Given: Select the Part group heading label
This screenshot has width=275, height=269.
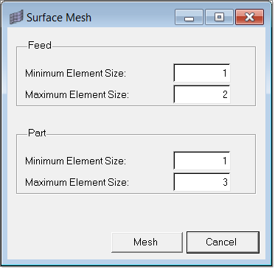Looking at the screenshot, I should pos(37,133).
